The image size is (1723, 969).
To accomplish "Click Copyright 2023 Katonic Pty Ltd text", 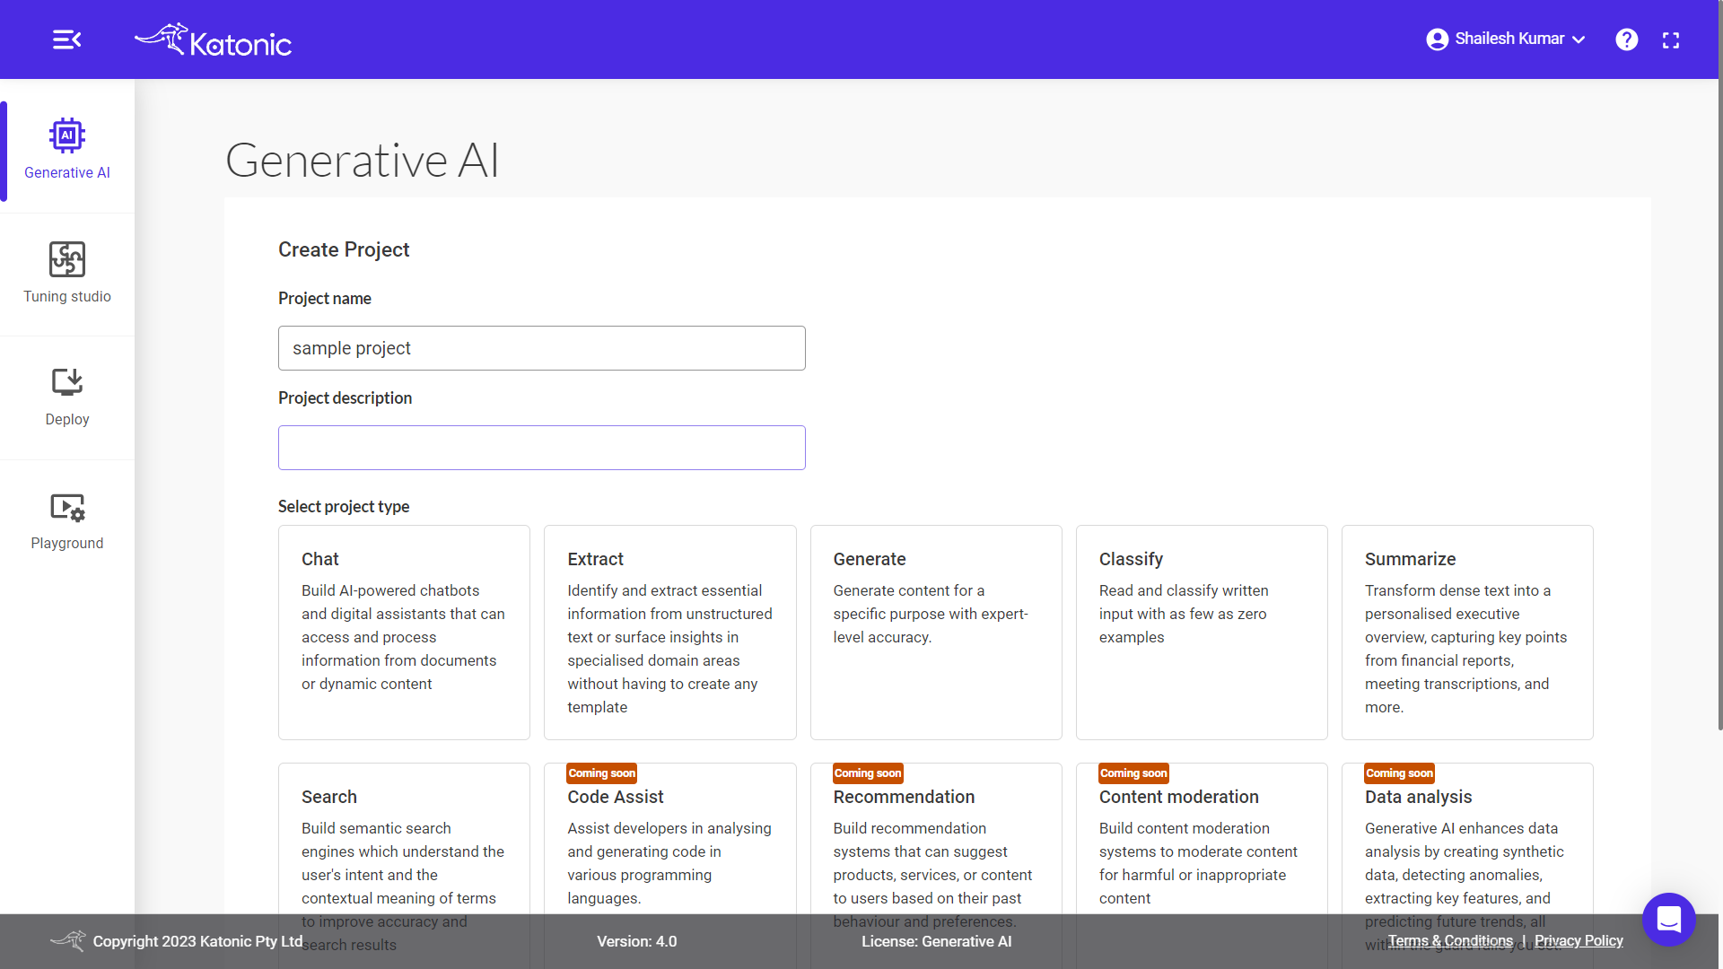I will click(197, 941).
